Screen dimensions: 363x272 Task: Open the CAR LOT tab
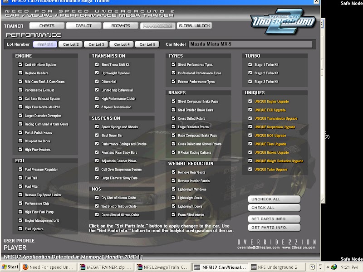[x=83, y=26]
